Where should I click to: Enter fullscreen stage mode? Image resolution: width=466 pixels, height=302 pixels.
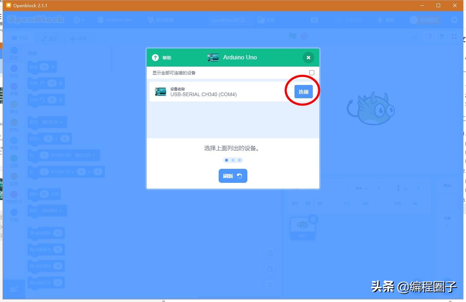click(454, 36)
